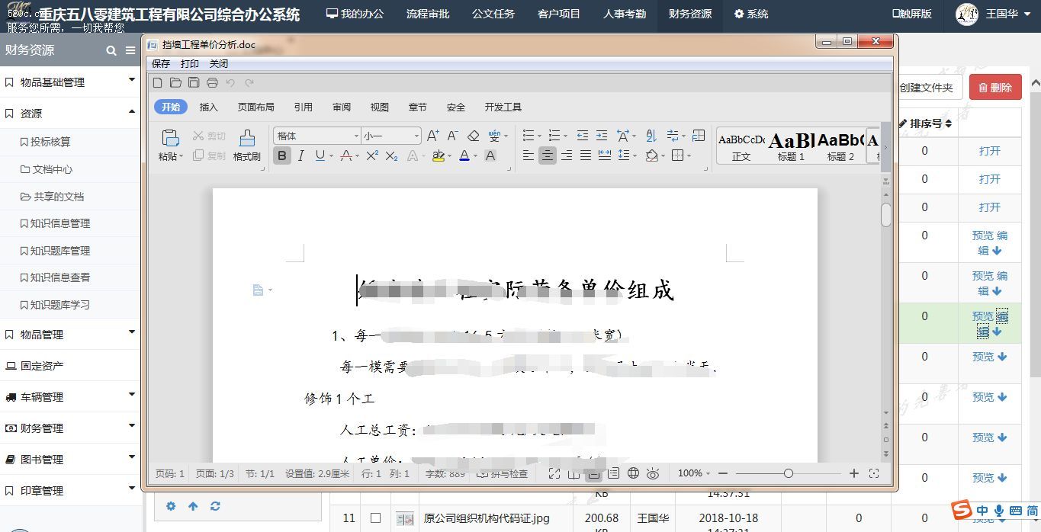Viewport: 1041px width, 532px height.
Task: Open the font size dropdown showing 小一
Action: click(391, 136)
